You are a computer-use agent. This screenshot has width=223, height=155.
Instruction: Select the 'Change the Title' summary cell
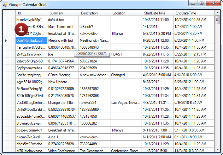pyautogui.click(x=63, y=103)
